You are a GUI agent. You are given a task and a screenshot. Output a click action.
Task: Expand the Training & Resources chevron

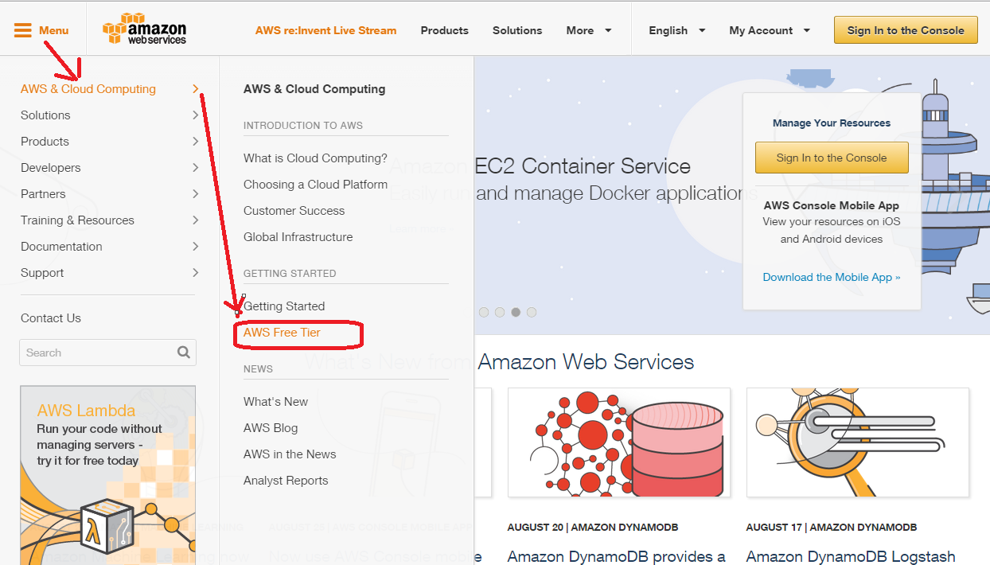pyautogui.click(x=196, y=220)
